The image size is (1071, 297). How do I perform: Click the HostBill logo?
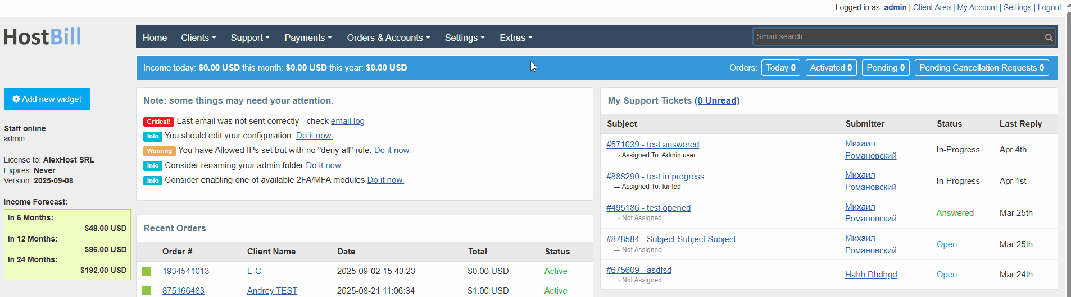pyautogui.click(x=43, y=37)
